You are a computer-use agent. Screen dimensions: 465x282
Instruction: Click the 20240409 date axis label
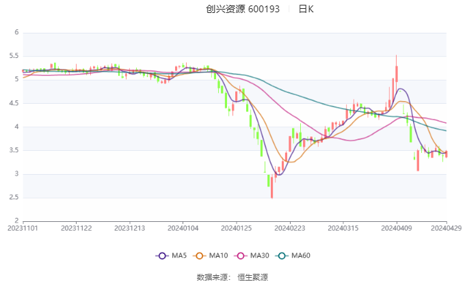point(397,228)
